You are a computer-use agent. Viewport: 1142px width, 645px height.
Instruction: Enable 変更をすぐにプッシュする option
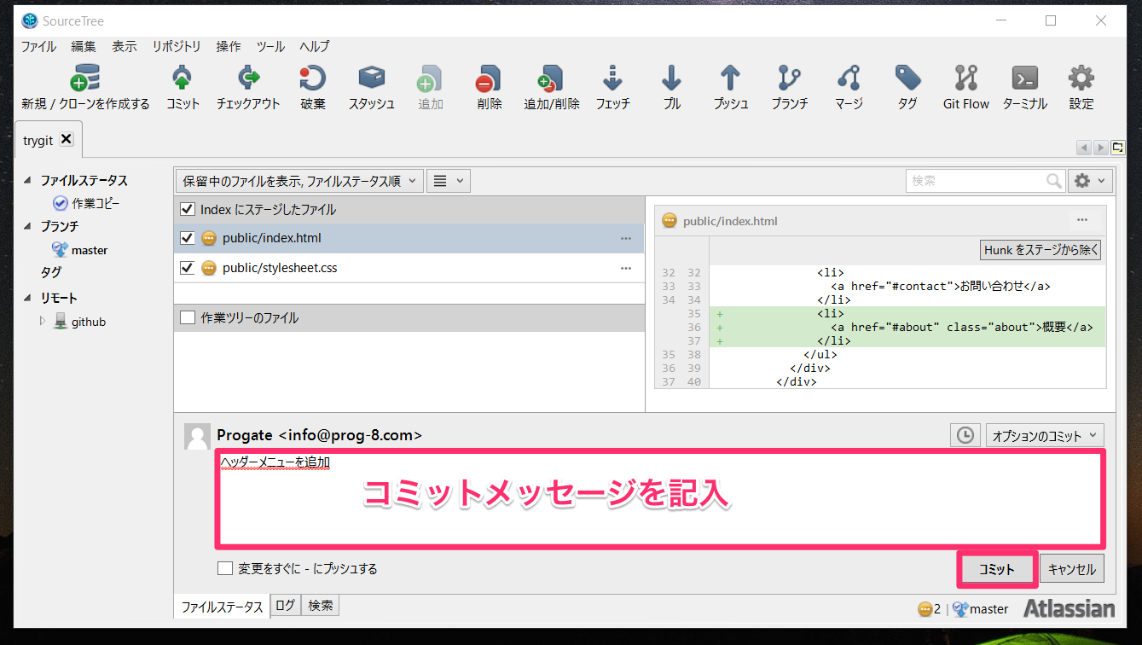225,568
